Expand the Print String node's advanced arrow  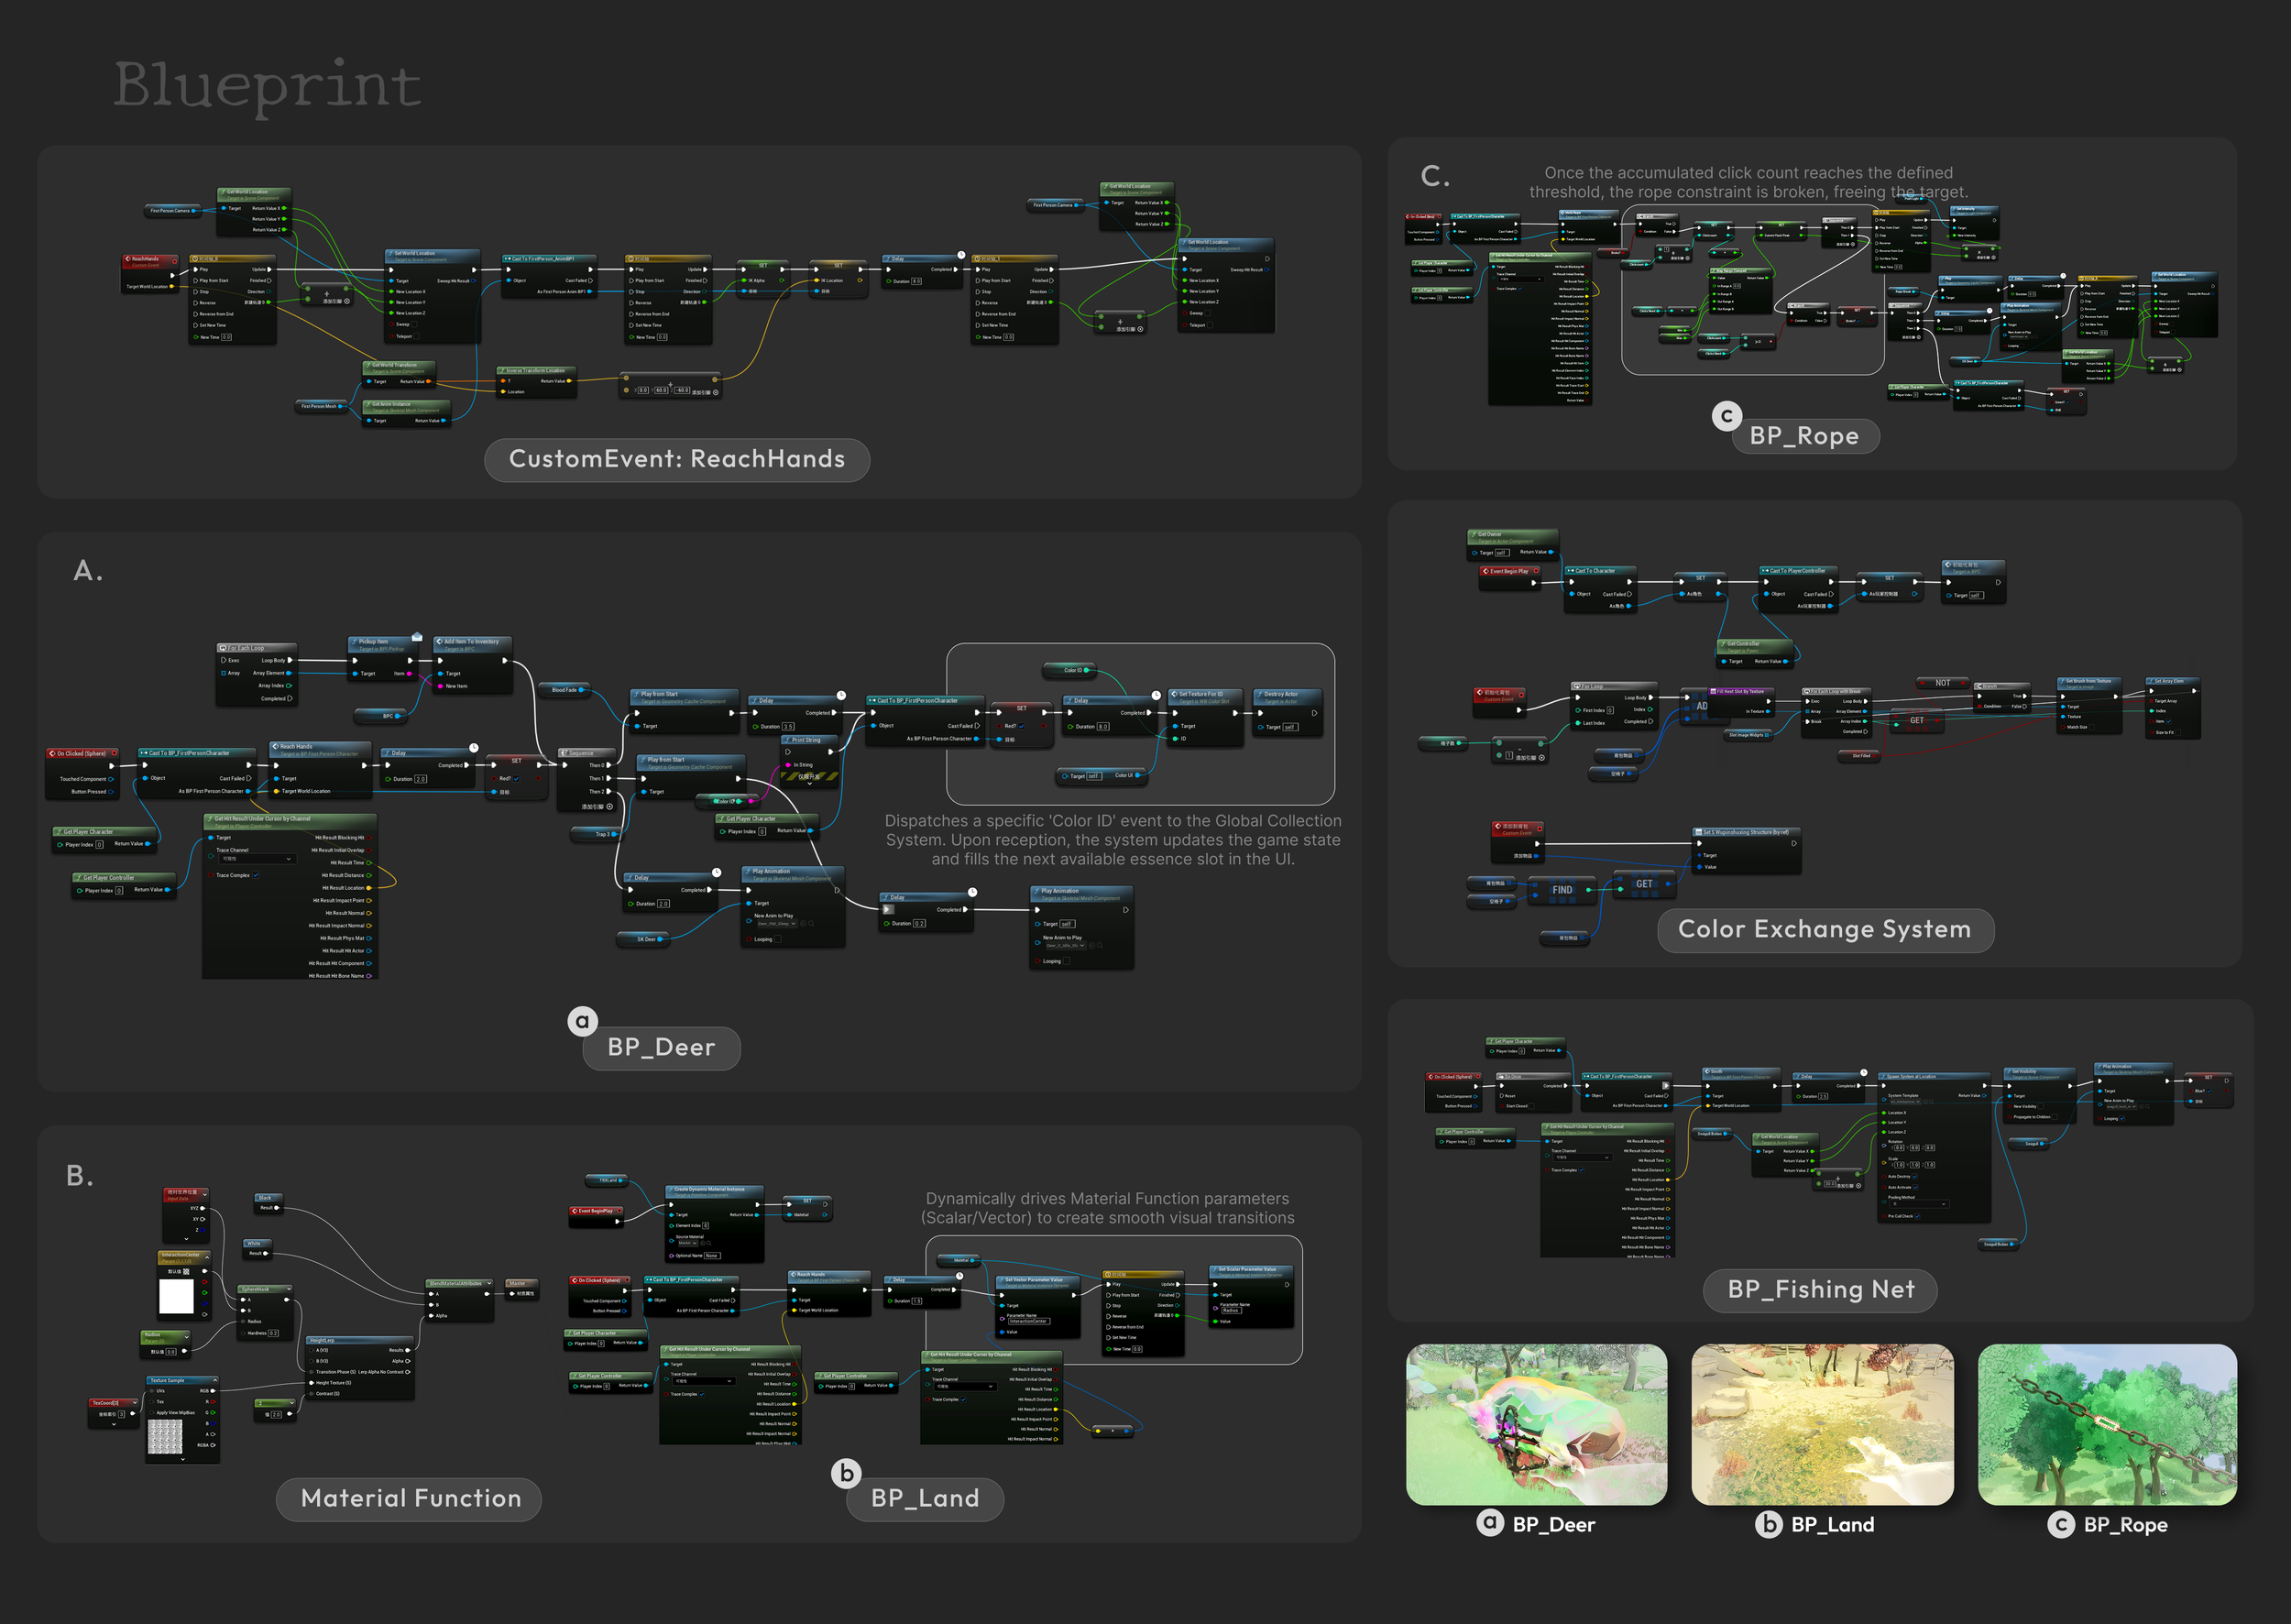tap(809, 785)
